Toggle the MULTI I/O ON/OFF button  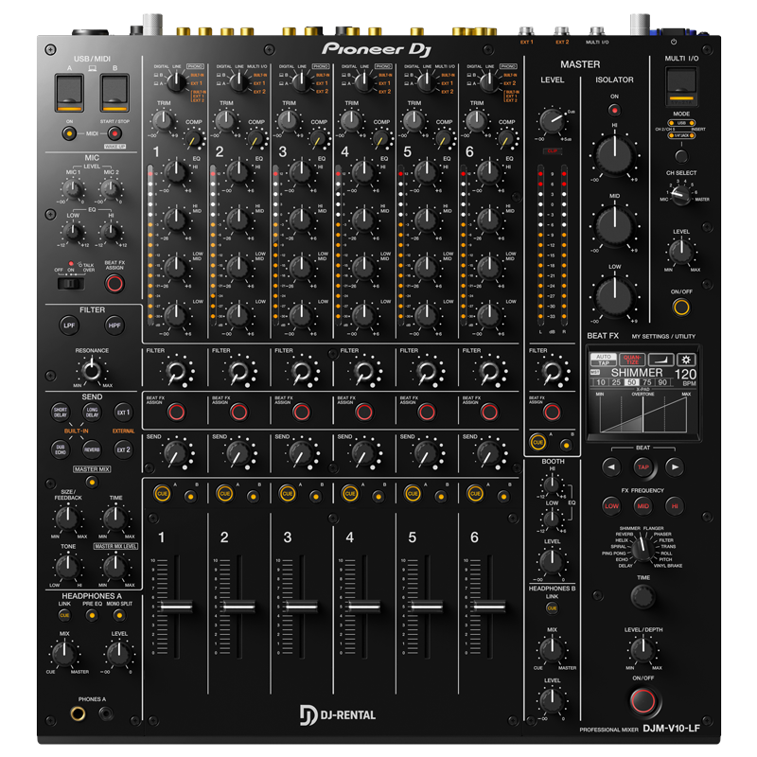pyautogui.click(x=680, y=307)
